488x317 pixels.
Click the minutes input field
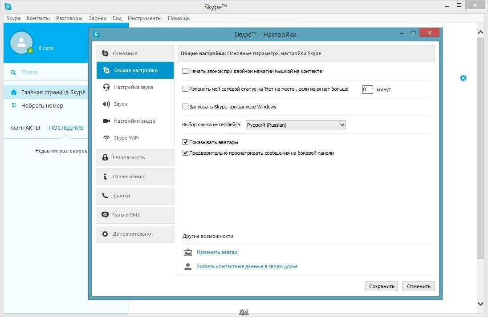click(367, 89)
